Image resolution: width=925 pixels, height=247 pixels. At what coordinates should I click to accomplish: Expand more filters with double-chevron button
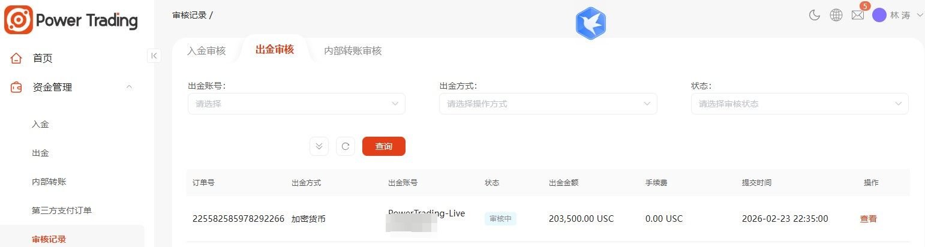[319, 146]
